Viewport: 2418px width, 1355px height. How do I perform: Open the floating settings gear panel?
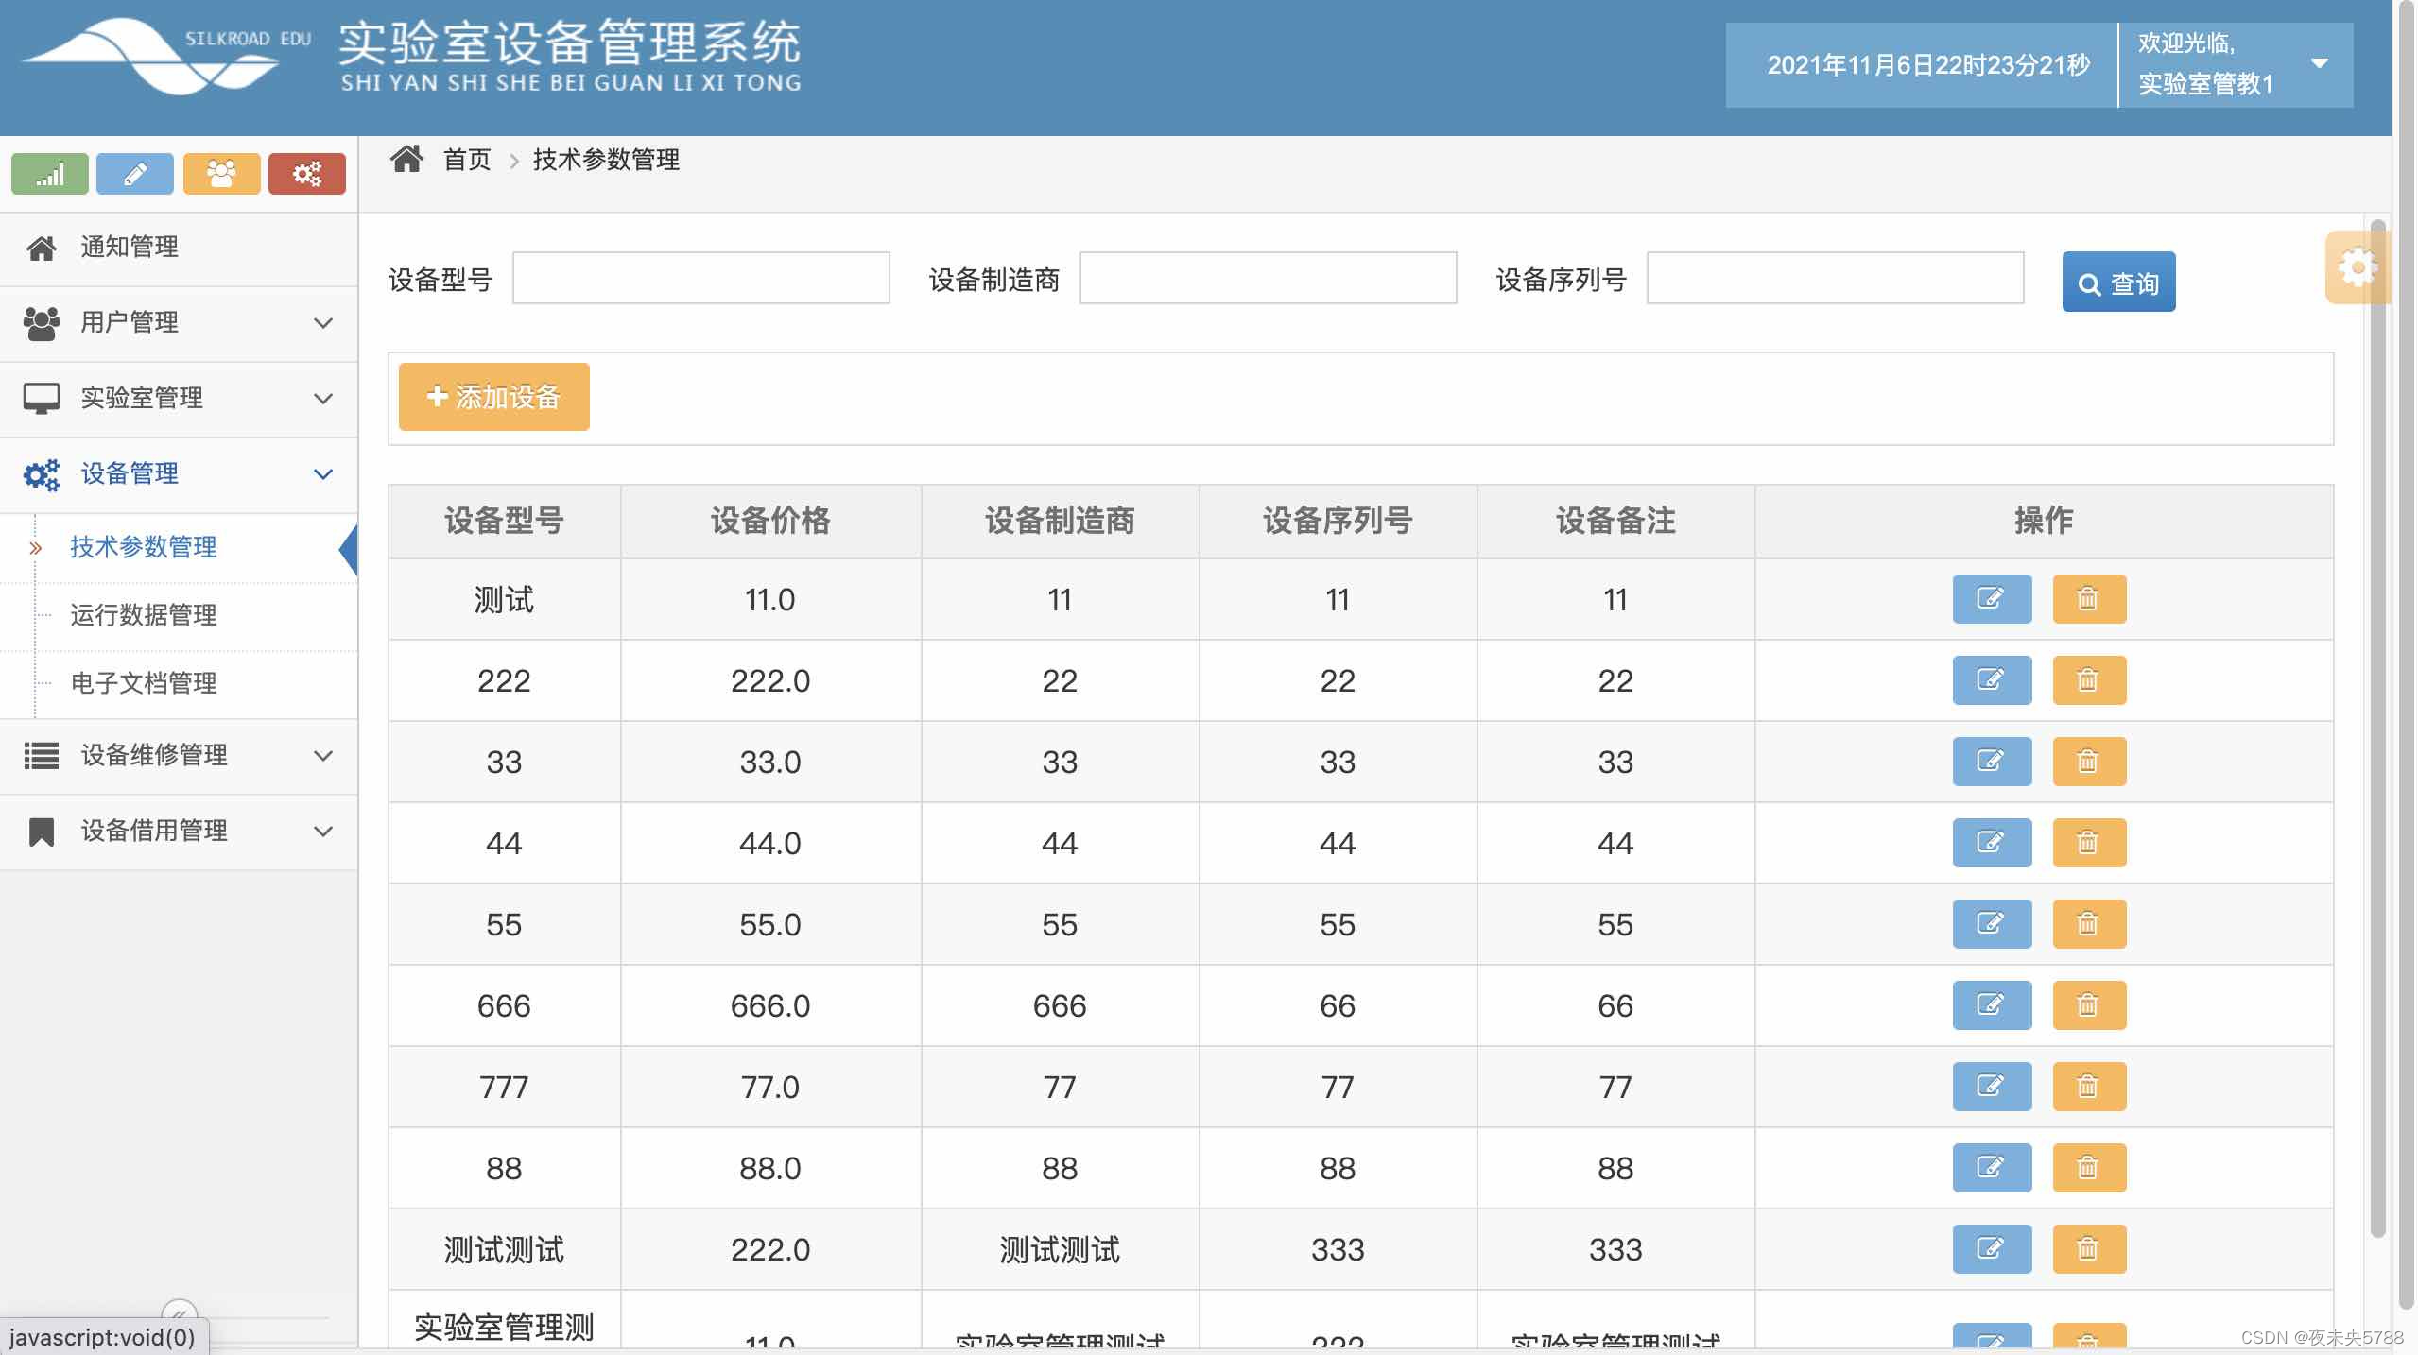(x=2357, y=268)
